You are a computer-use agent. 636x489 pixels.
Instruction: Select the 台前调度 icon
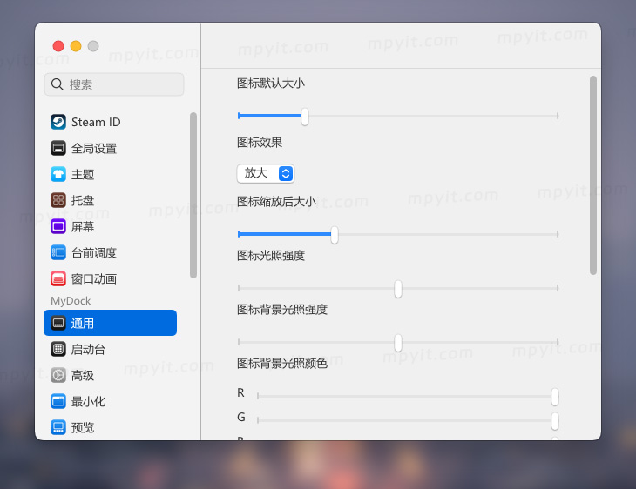pos(58,252)
